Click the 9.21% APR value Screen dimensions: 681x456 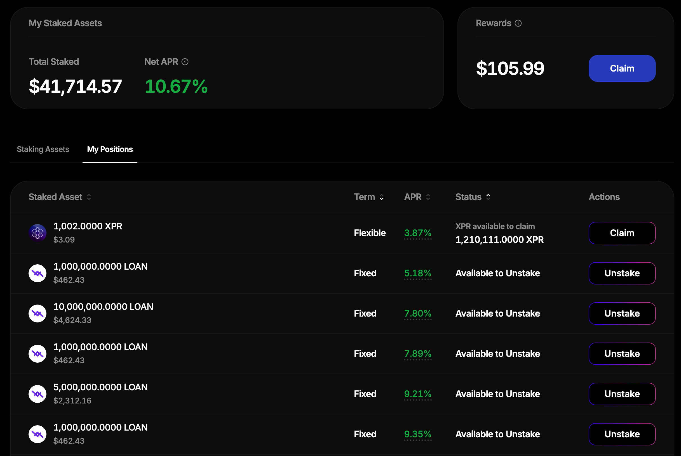coord(417,394)
